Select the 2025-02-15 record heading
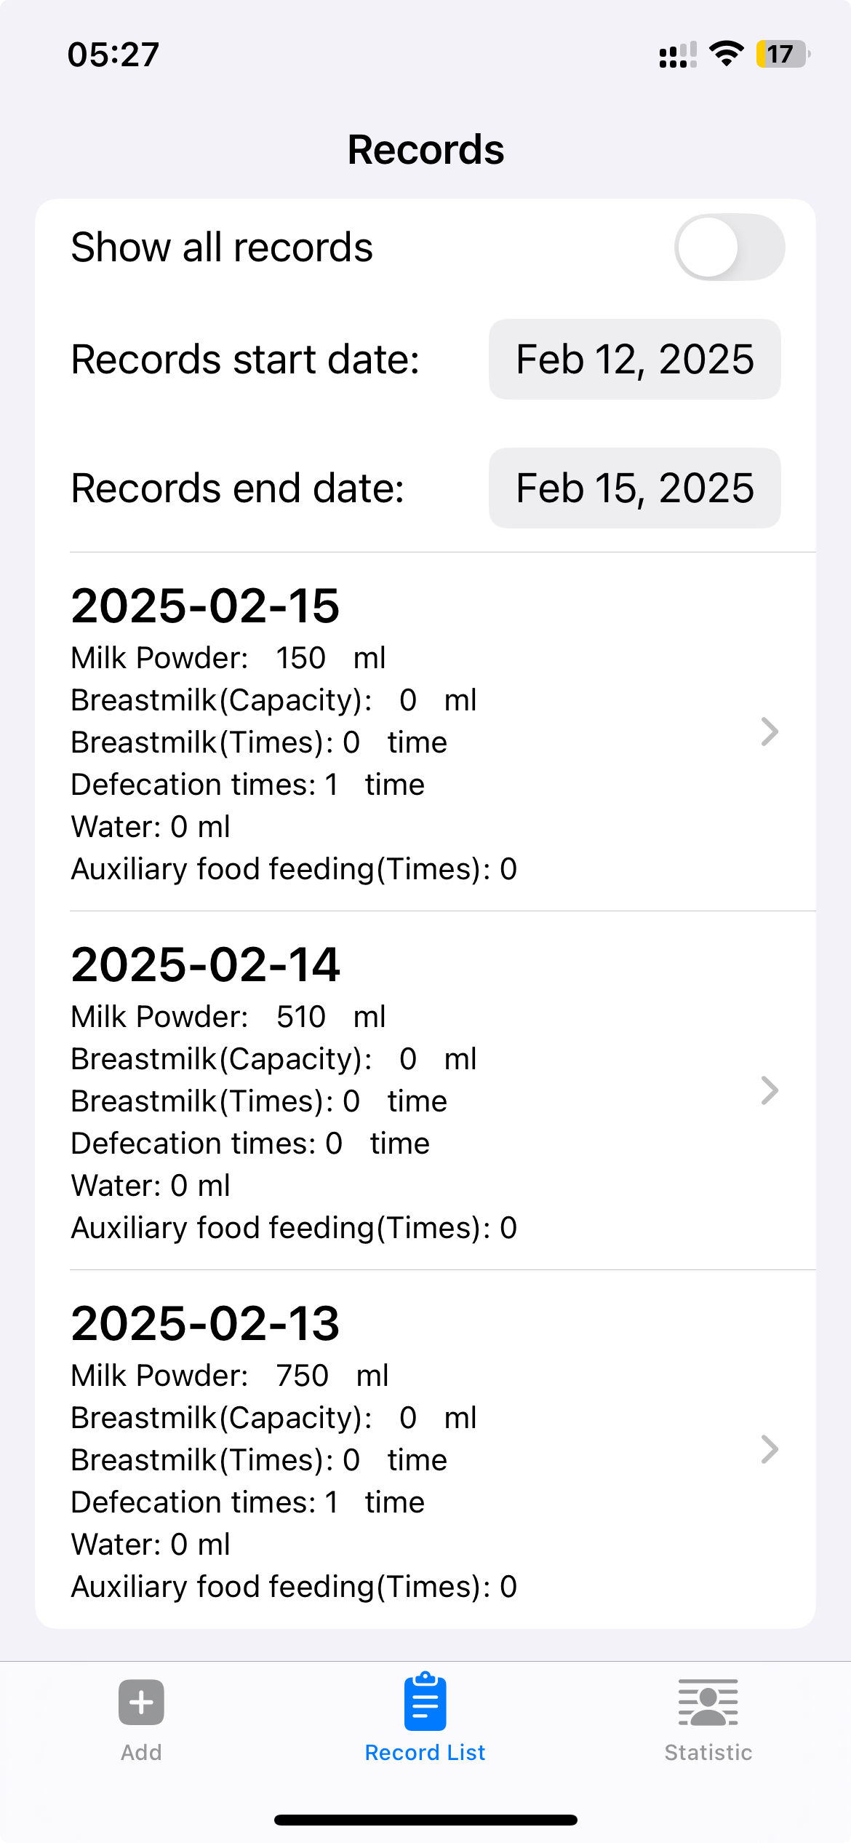Viewport: 851px width, 1843px height. pos(205,606)
